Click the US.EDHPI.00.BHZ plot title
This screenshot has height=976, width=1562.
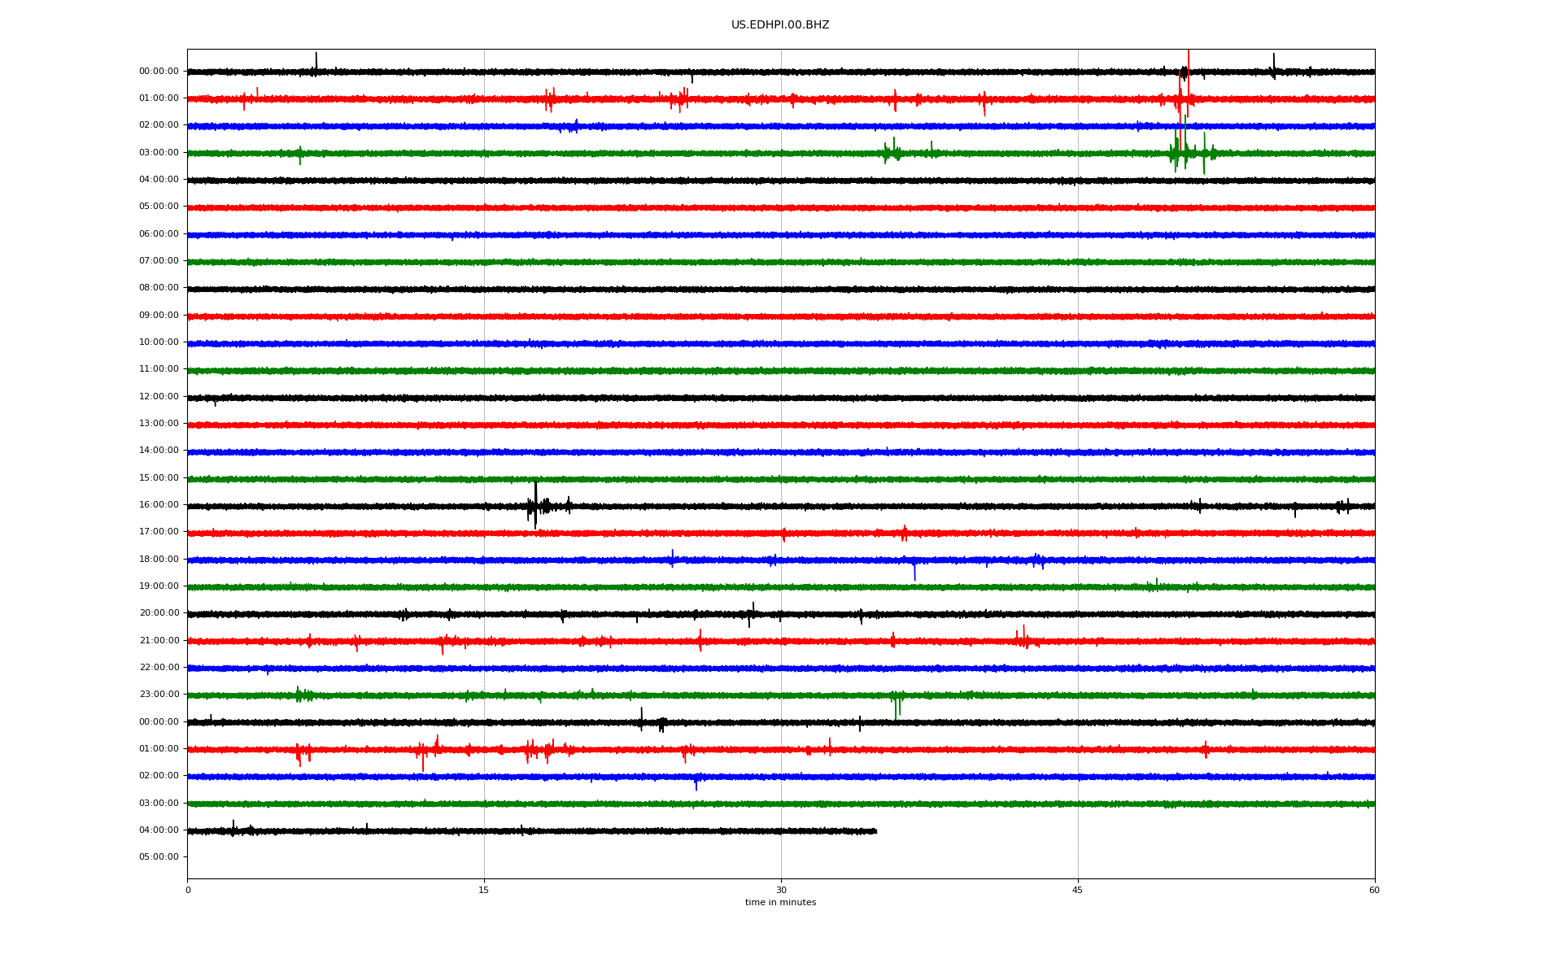point(779,25)
